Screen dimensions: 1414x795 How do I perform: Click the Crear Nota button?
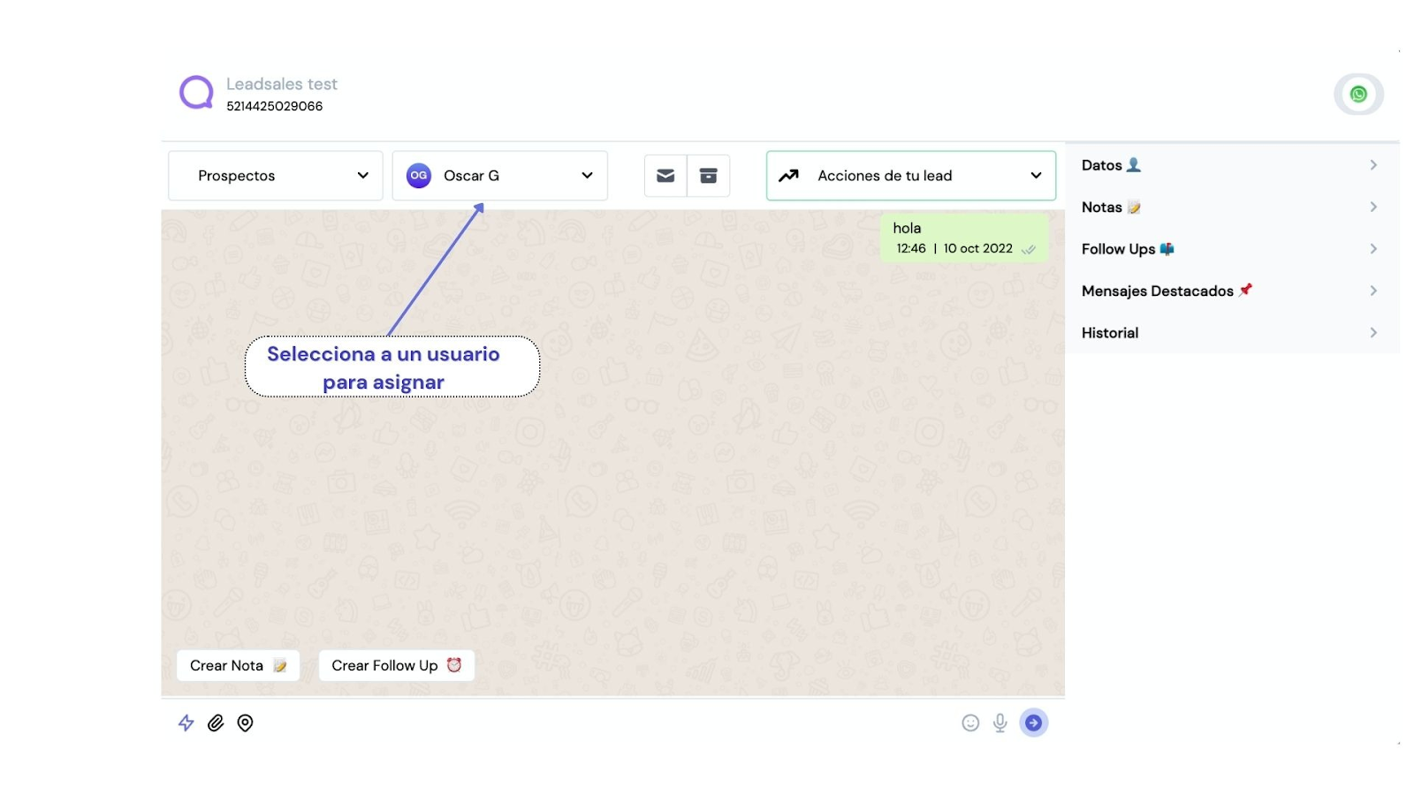(x=239, y=665)
